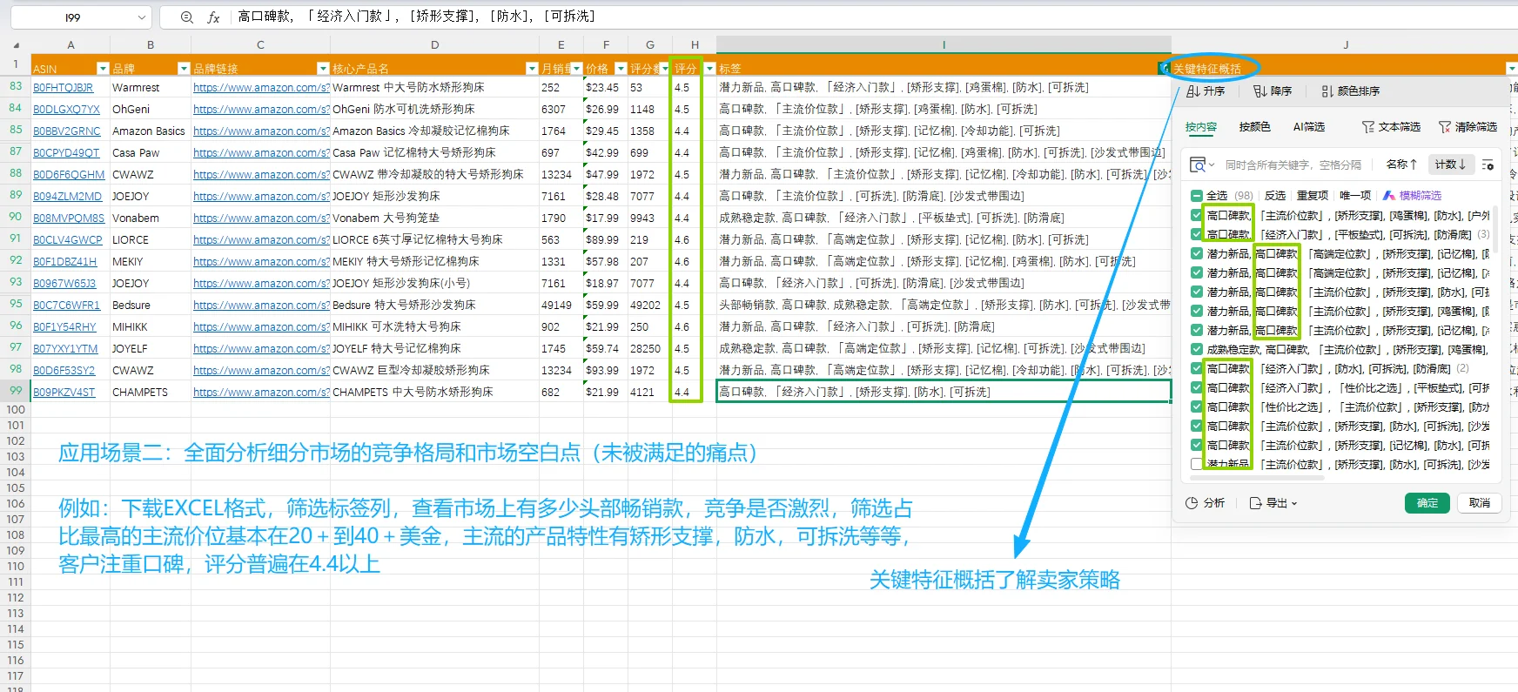Click the fx insert function icon

[213, 17]
